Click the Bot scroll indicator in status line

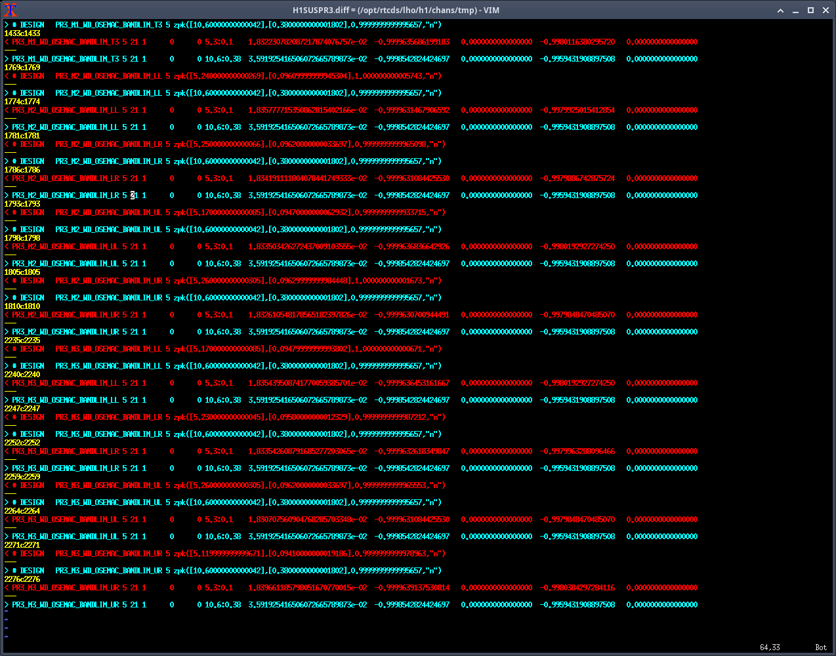pos(820,647)
